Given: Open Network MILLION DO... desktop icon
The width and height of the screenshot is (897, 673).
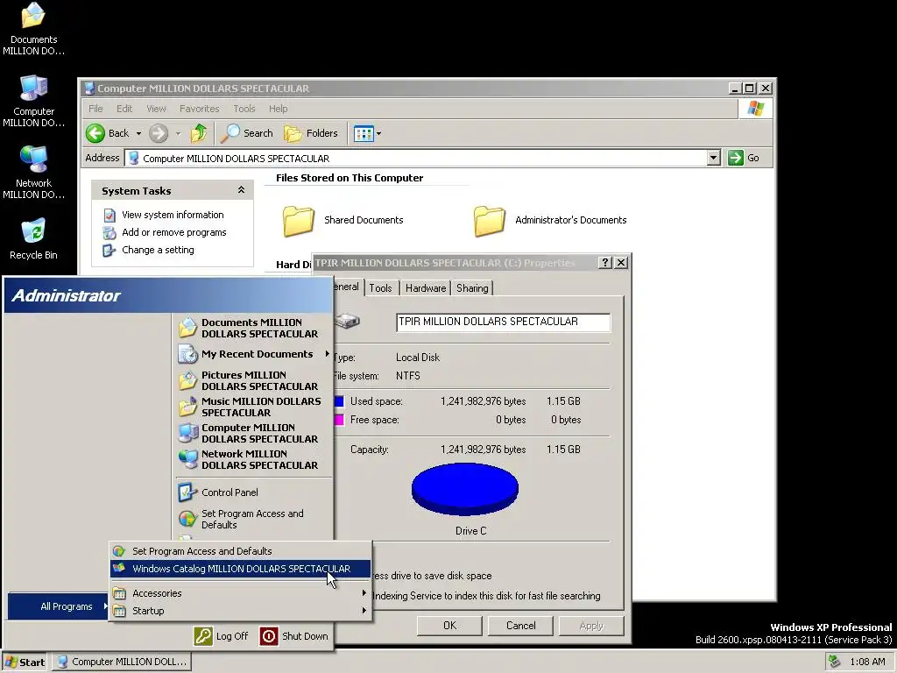Looking at the screenshot, I should click(x=33, y=173).
